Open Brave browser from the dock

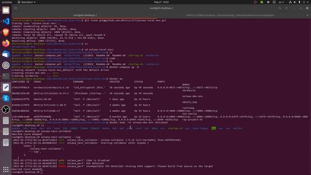(6, 32)
